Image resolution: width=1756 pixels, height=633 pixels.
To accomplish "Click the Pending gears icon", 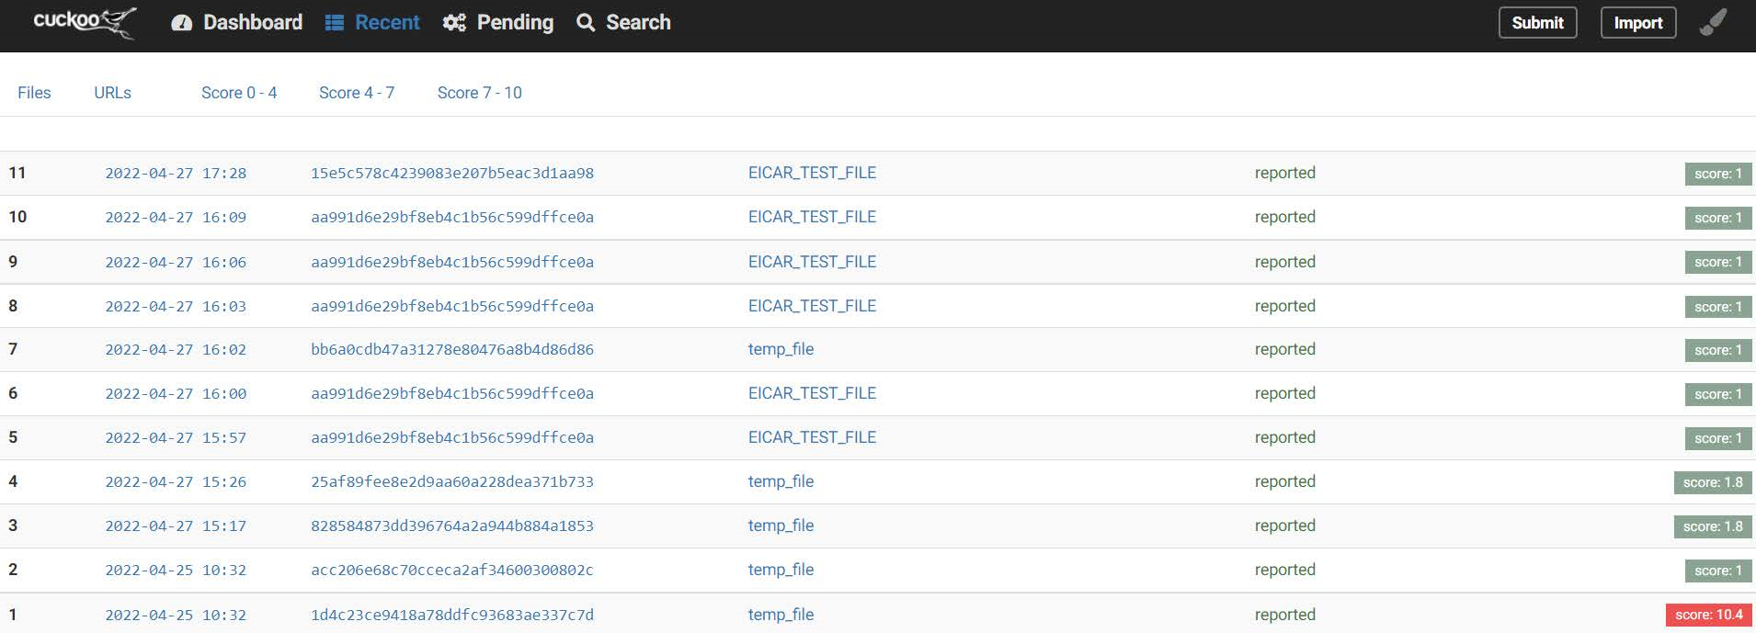I will coord(454,23).
